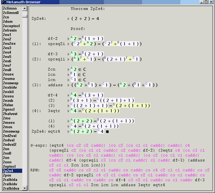Select 2eu6 in the theorem list
215x193 pixels.
coord(7,61)
